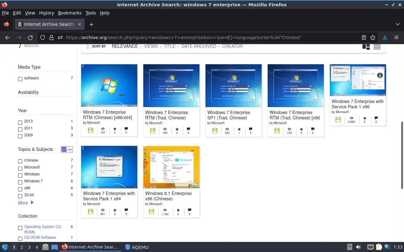Check the Chinese topic filter

point(20,161)
